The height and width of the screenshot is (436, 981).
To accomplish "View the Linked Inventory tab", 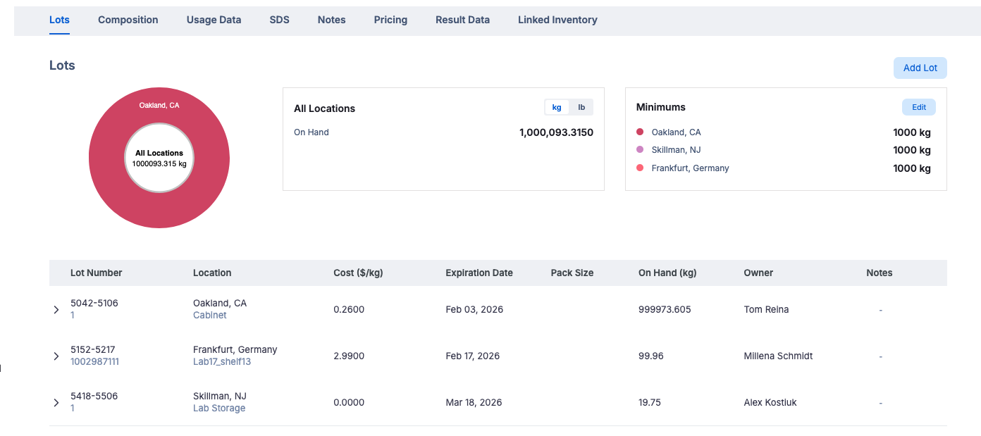I will [557, 20].
